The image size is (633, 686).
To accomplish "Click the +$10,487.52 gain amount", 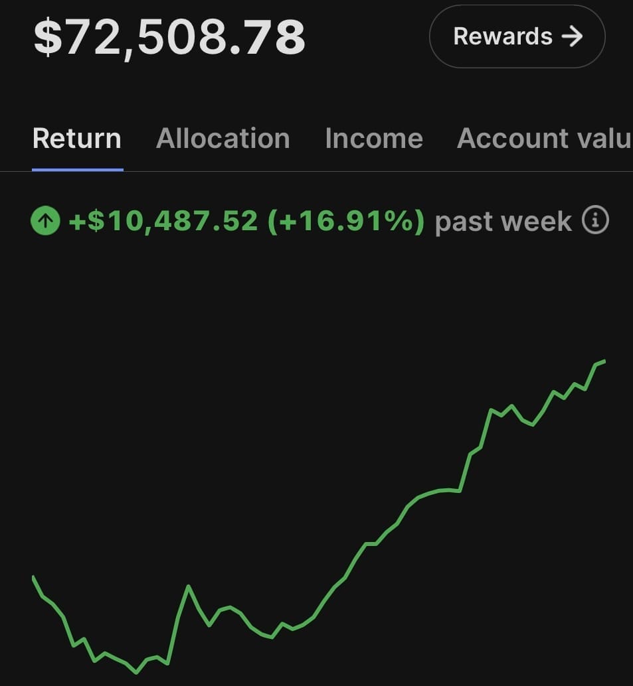I will (x=163, y=222).
